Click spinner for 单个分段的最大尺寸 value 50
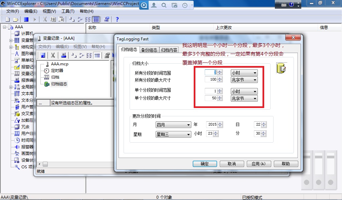The image size is (342, 200). coord(220,98)
